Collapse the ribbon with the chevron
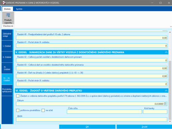 point(171,27)
